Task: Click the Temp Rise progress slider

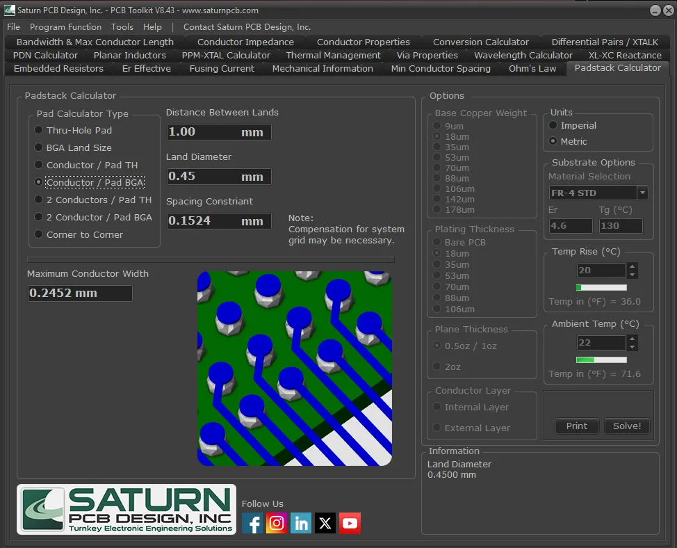Action: (601, 287)
